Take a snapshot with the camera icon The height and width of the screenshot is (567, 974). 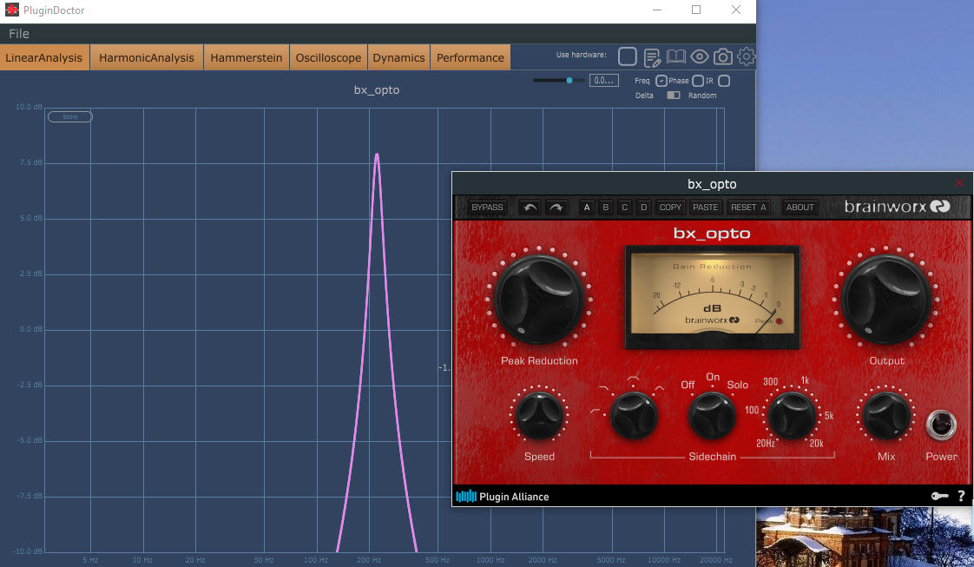pyautogui.click(x=722, y=57)
